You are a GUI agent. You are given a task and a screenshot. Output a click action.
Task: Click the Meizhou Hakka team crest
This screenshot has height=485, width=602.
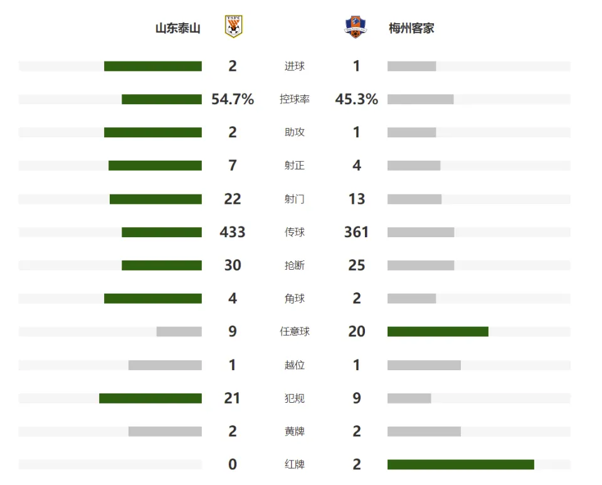(x=355, y=27)
